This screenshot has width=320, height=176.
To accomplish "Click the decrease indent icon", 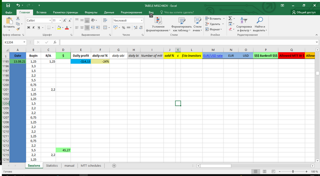I will [93, 27].
